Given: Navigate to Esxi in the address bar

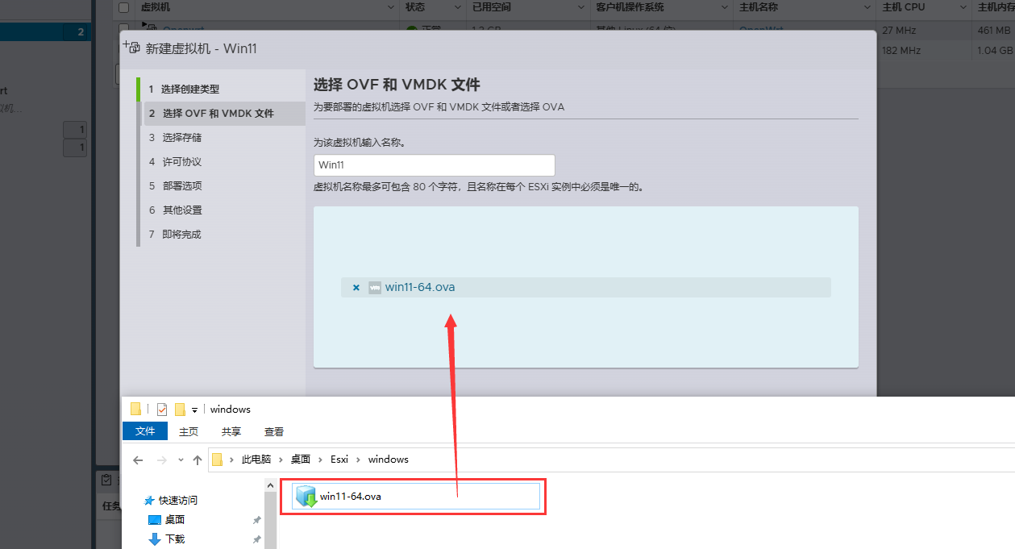Looking at the screenshot, I should click(339, 460).
